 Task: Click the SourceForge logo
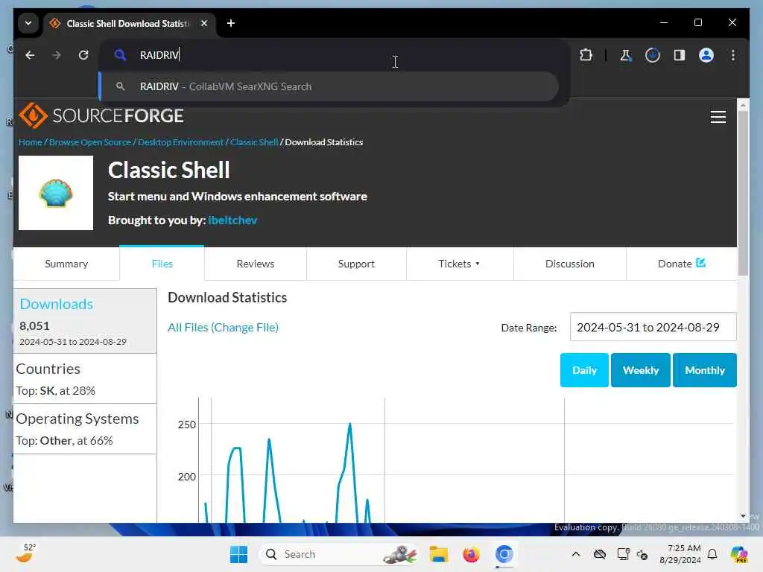(x=101, y=115)
